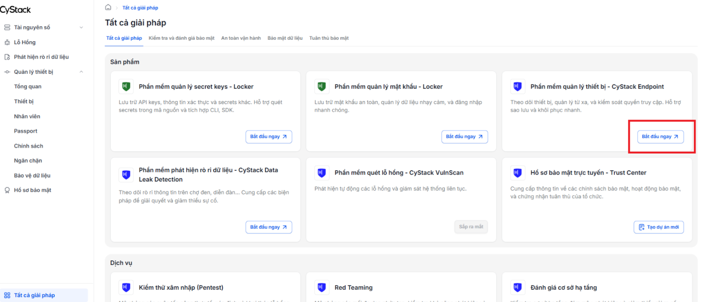Click Tất cả giải pháp breadcrumb link
Image resolution: width=702 pixels, height=302 pixels.
point(140,8)
